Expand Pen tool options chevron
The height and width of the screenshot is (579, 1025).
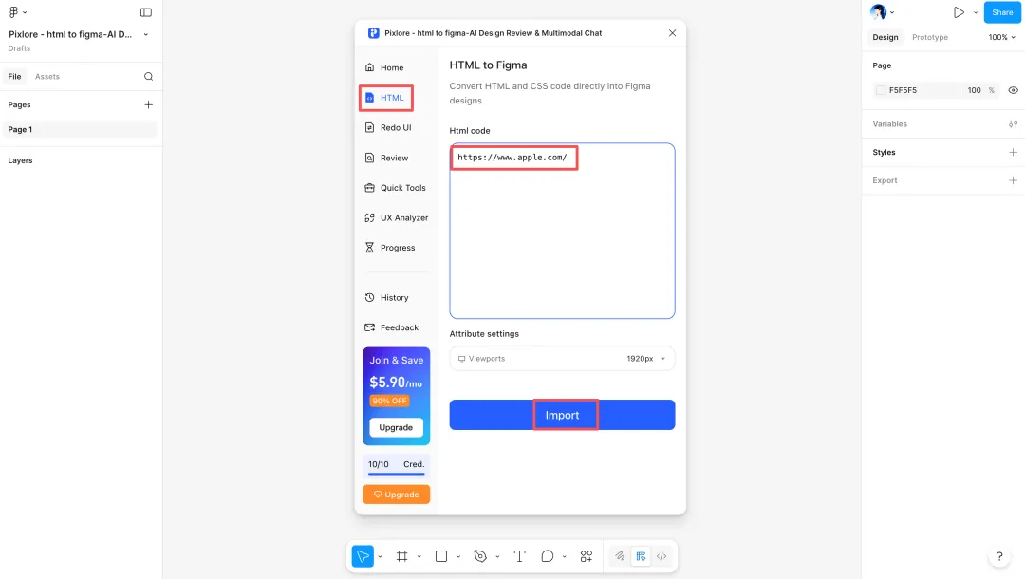497,557
